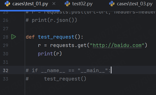
Task: Click the commented __main__ check on line 32
Action: pyautogui.click(x=68, y=71)
